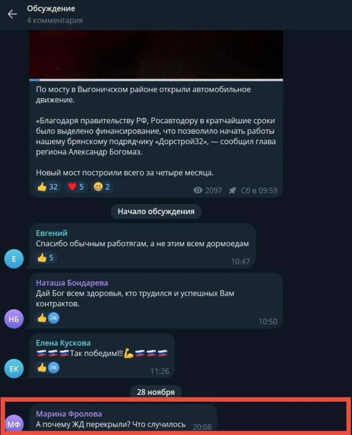This screenshot has height=435, width=352.
Task: Open Наташа Бондарева's НБ avatar
Action: [x=14, y=319]
